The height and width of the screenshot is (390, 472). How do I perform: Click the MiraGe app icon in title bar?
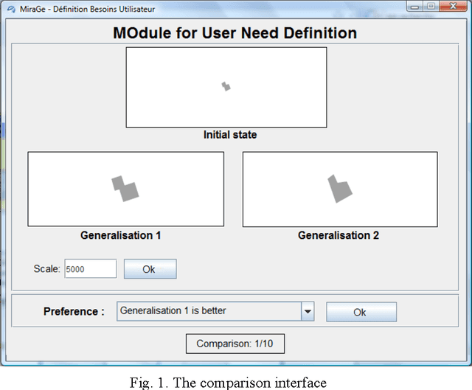[x=11, y=7]
